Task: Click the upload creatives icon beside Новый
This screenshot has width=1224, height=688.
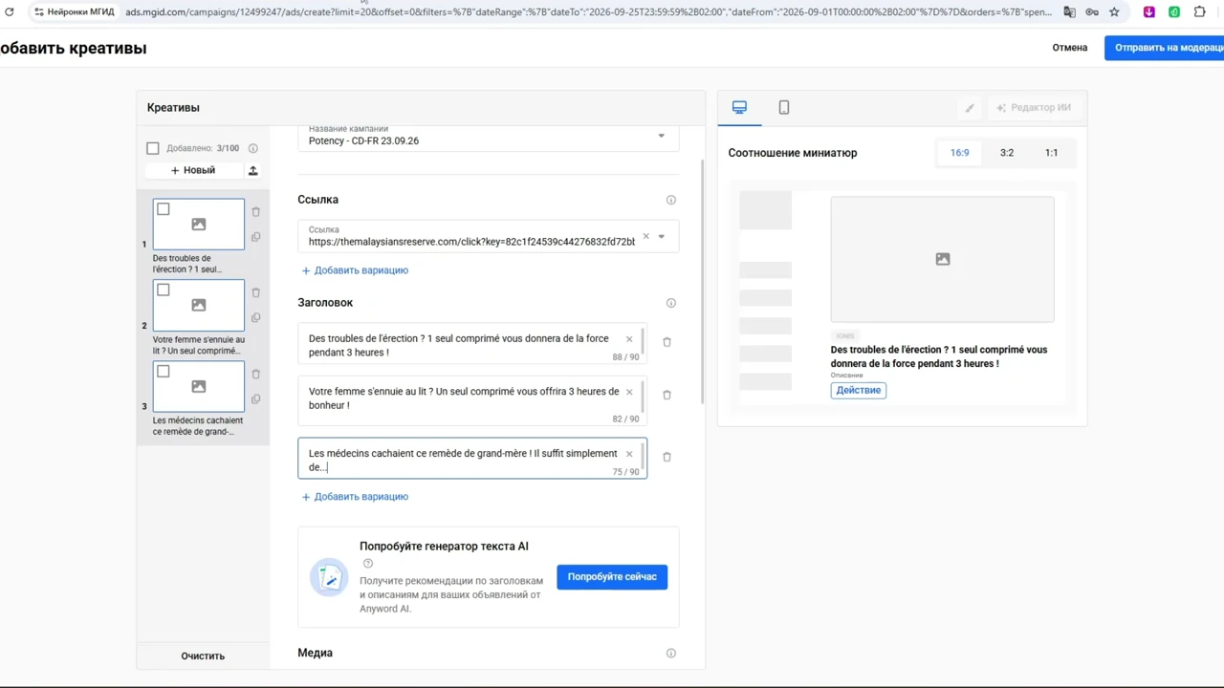Action: 253,170
